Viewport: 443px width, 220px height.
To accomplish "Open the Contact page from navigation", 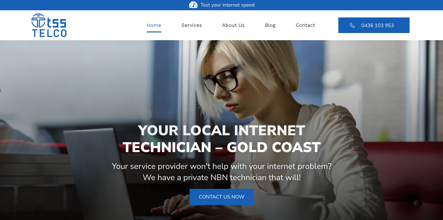I will pos(305,25).
